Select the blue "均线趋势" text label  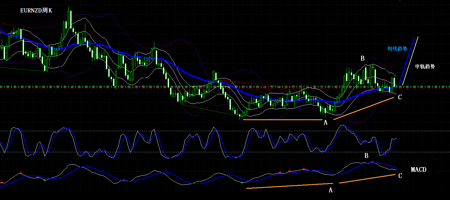coord(397,49)
